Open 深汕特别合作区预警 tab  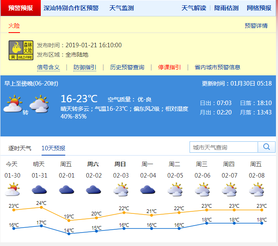(x=71, y=8)
